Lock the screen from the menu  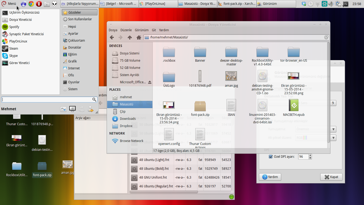[72, 109]
